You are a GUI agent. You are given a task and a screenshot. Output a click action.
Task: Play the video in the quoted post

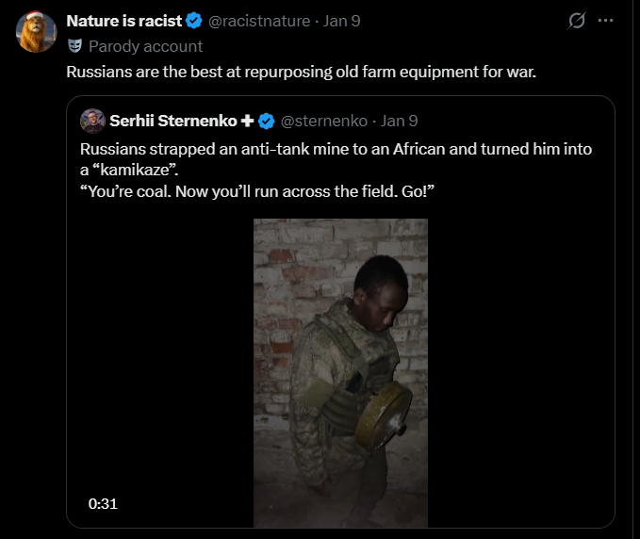[340, 372]
